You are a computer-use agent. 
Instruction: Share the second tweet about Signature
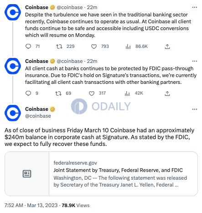(167, 93)
